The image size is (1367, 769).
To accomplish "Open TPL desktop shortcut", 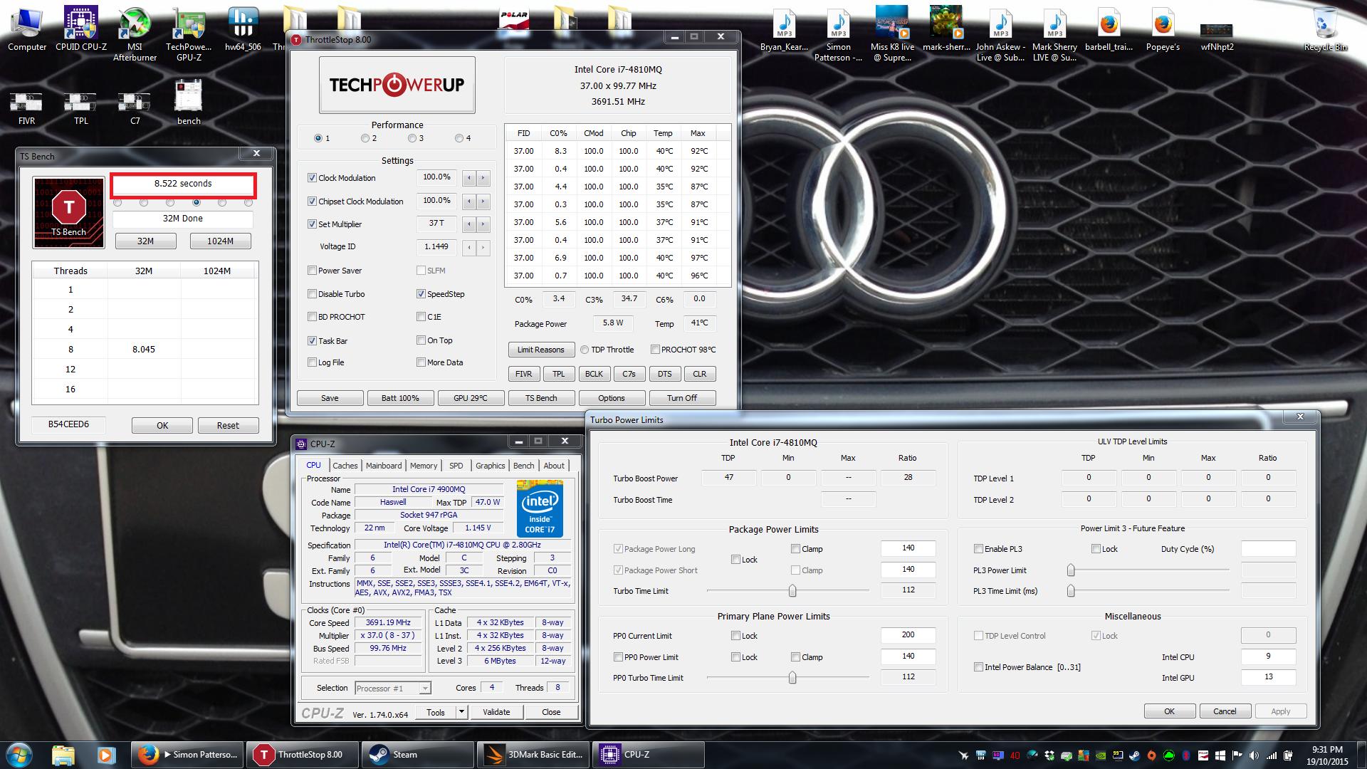I will [80, 107].
